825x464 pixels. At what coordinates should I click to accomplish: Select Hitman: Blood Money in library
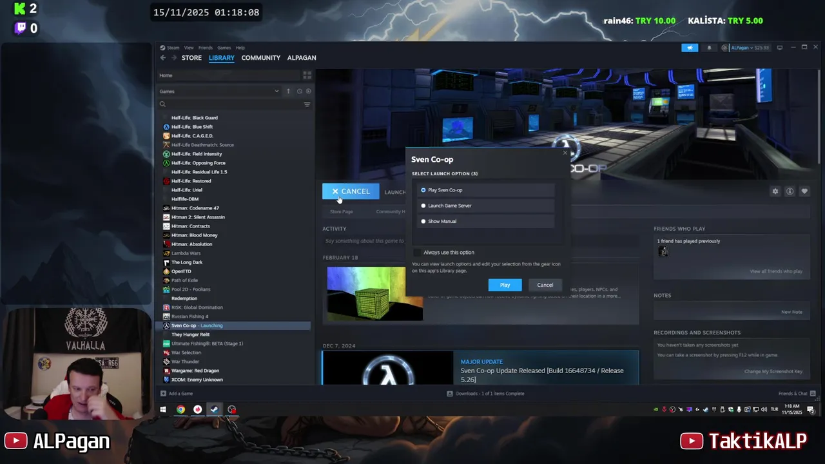click(195, 235)
